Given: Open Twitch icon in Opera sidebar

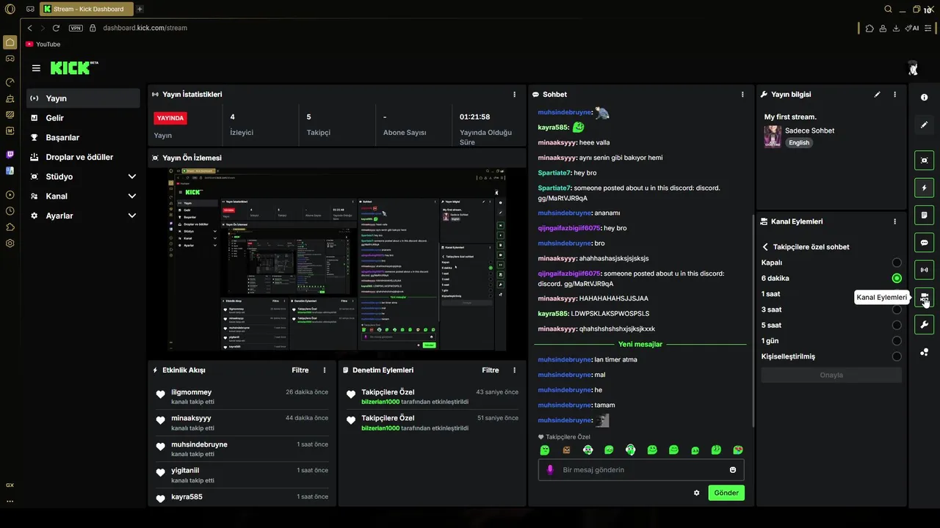Looking at the screenshot, I should point(10,155).
